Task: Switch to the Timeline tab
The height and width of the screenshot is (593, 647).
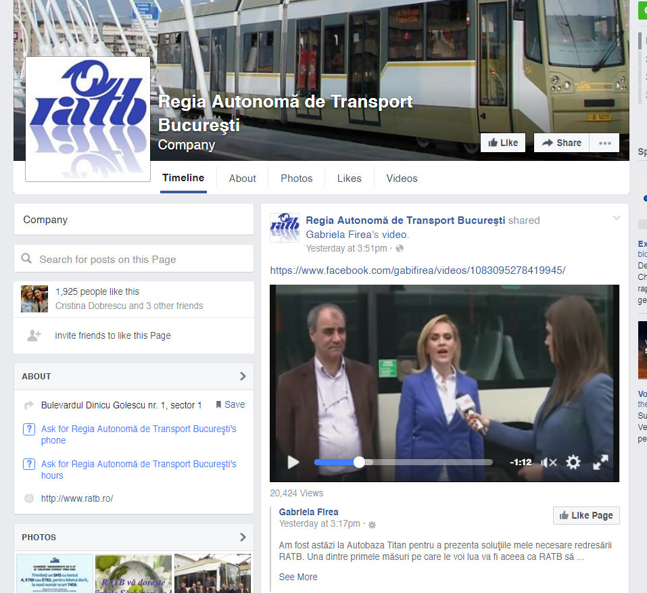Action: click(183, 178)
